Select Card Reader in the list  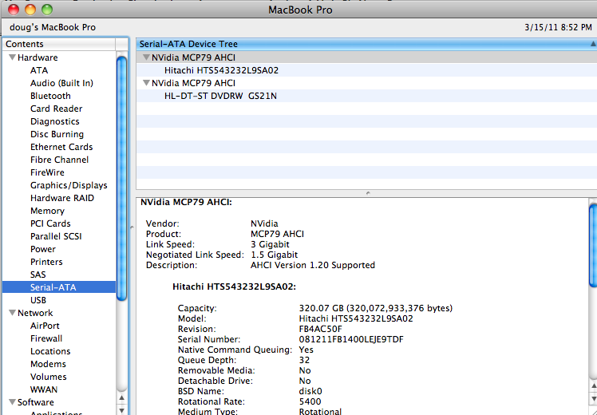point(57,109)
